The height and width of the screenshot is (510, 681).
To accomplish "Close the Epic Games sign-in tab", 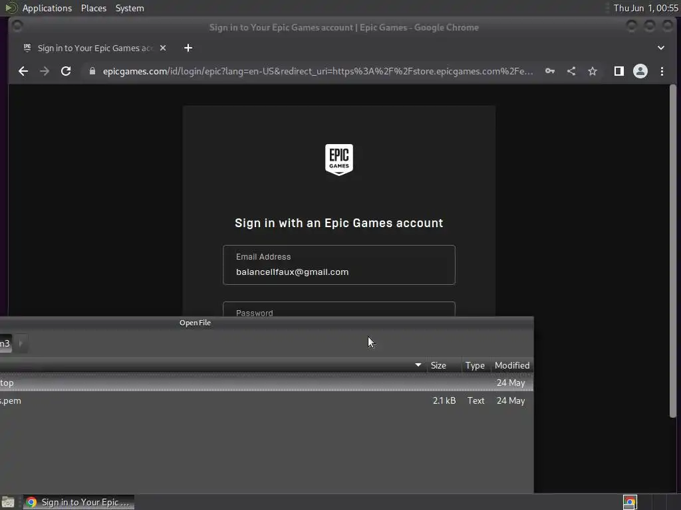I will tap(163, 48).
